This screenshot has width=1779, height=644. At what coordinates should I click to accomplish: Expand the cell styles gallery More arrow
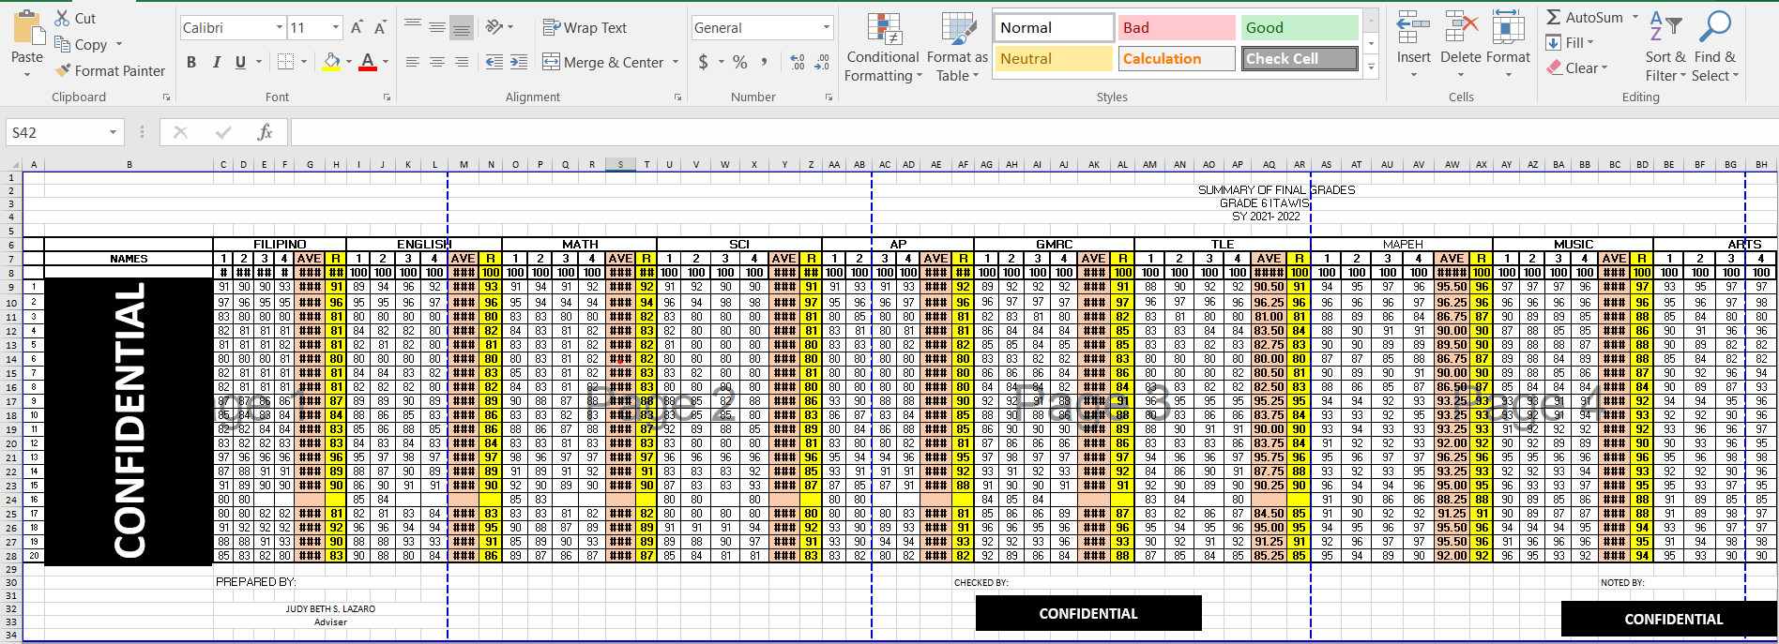(x=1371, y=67)
